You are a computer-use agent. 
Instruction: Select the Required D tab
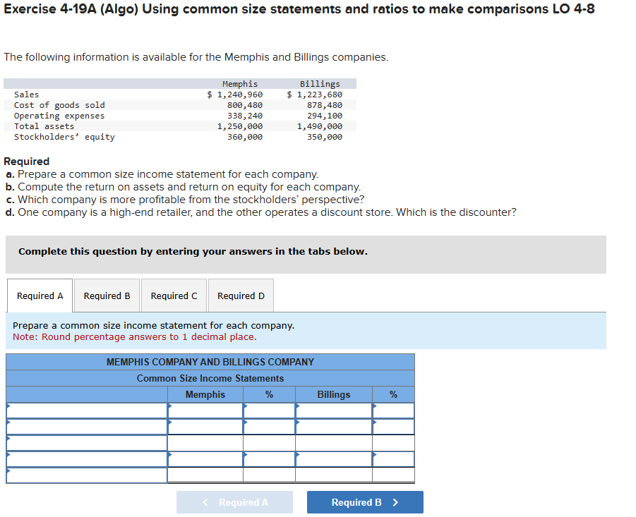pyautogui.click(x=241, y=295)
